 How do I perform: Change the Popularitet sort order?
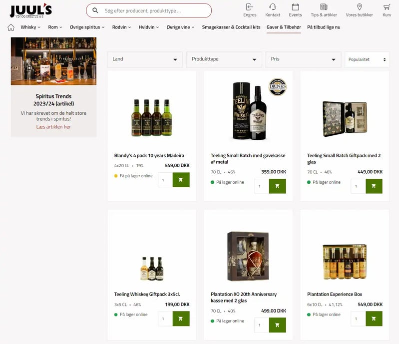click(367, 59)
